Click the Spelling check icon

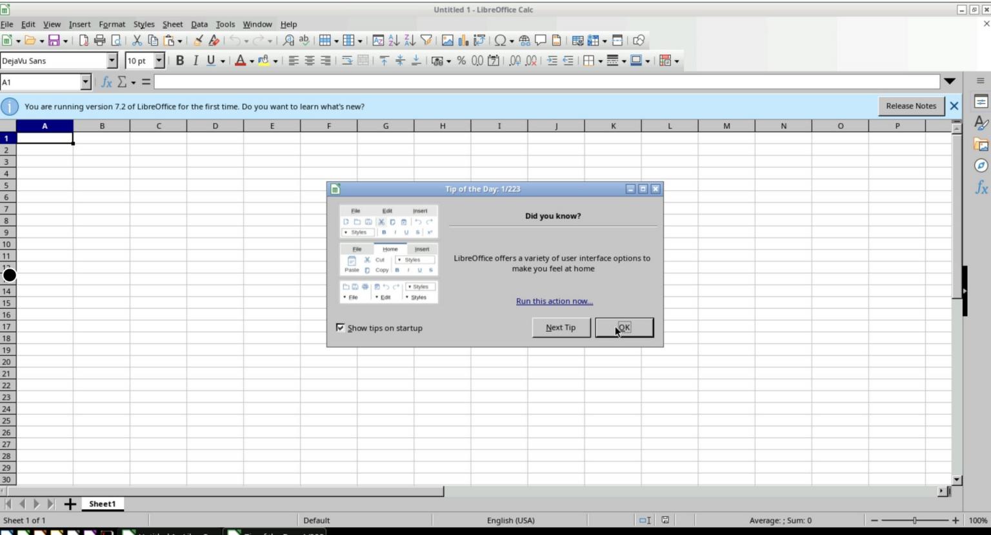tap(304, 41)
